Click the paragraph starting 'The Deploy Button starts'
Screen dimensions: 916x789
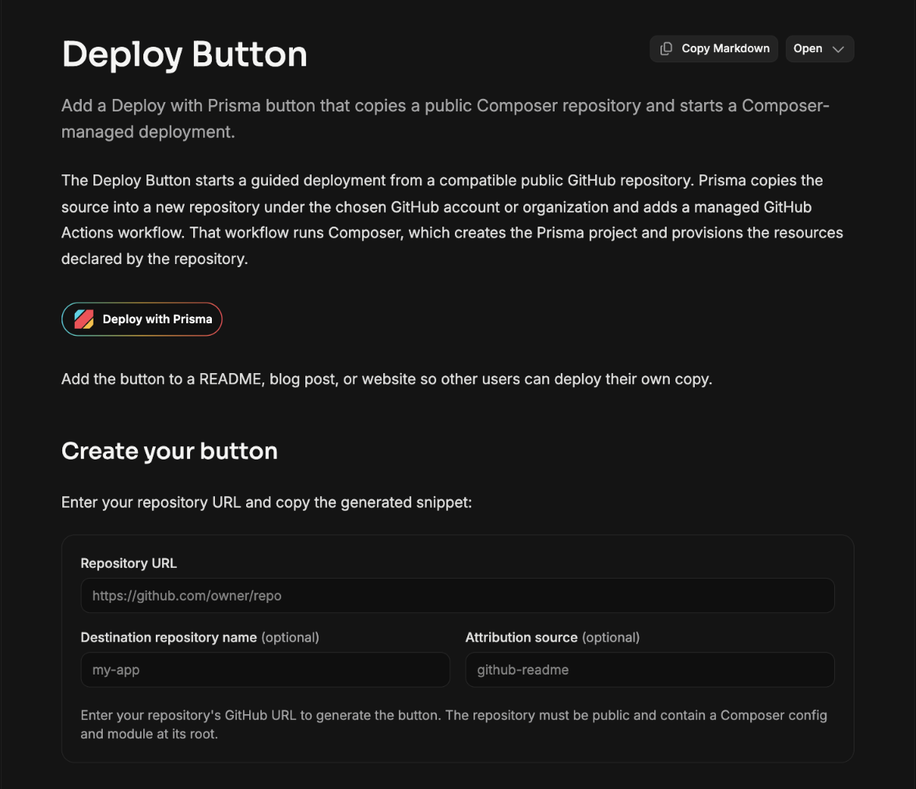(x=452, y=220)
